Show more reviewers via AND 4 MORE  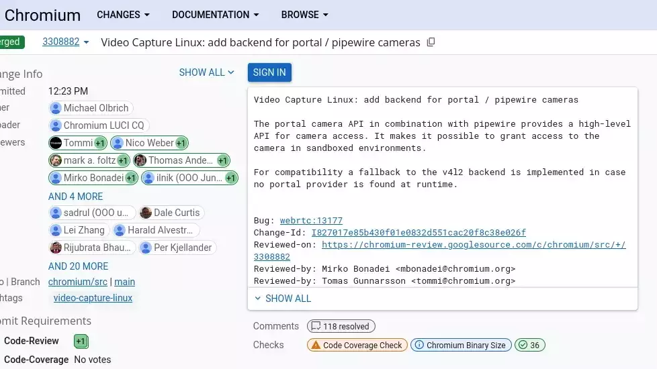(x=75, y=196)
